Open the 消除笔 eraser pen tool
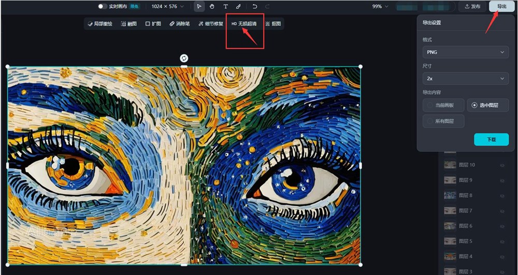Screen dimensions: 518x275 [x=180, y=24]
